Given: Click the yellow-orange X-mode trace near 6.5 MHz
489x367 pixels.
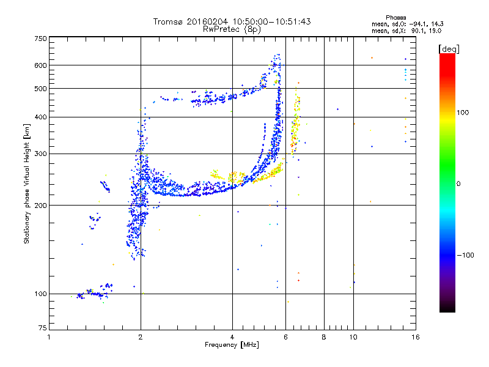Looking at the screenshot, I should [296, 122].
